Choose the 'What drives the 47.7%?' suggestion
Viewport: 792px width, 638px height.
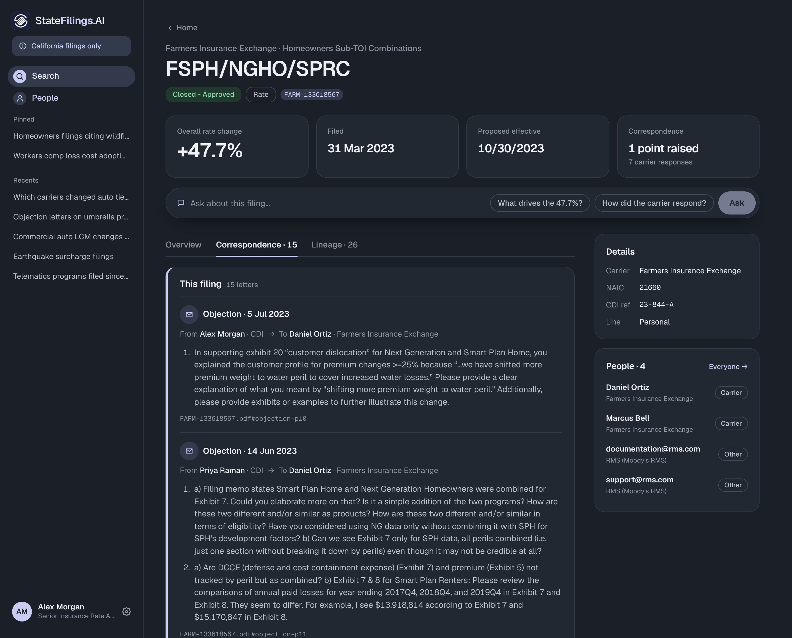pos(540,203)
